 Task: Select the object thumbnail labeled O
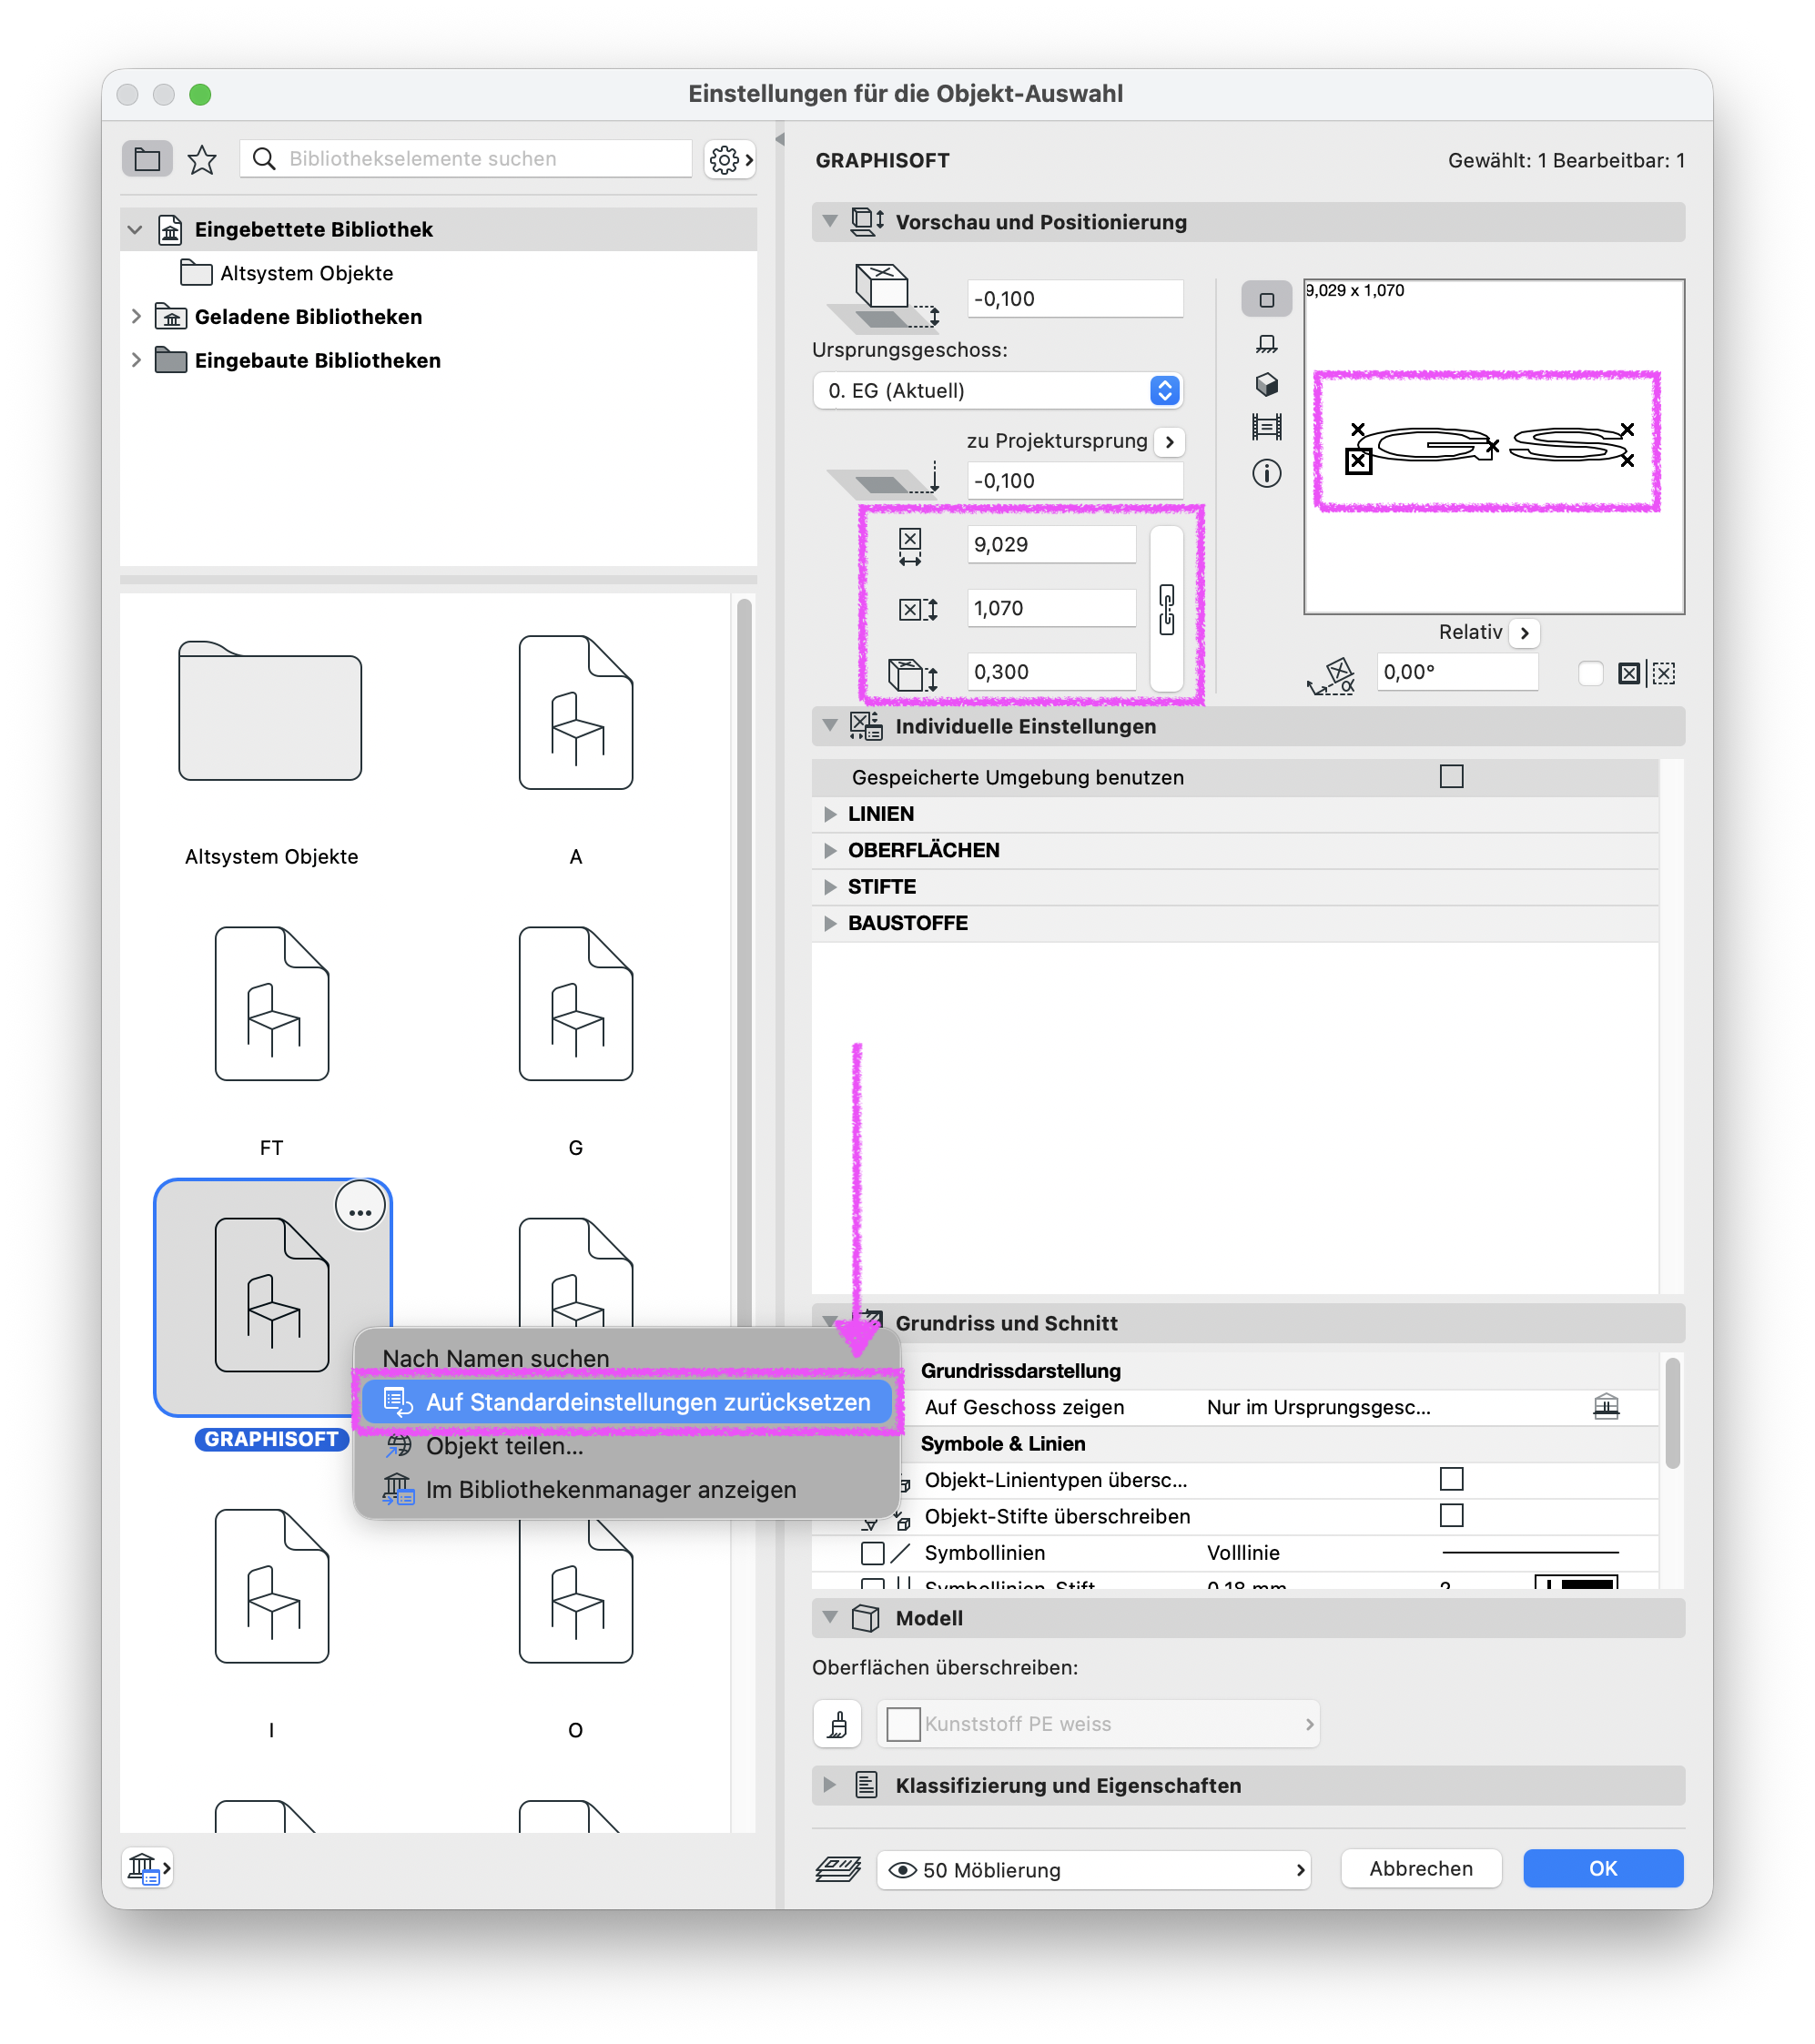[575, 1592]
